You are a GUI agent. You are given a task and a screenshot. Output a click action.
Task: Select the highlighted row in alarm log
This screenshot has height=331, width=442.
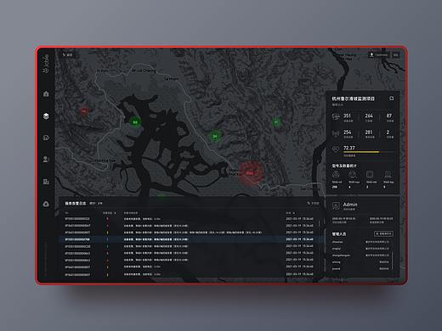[191, 239]
